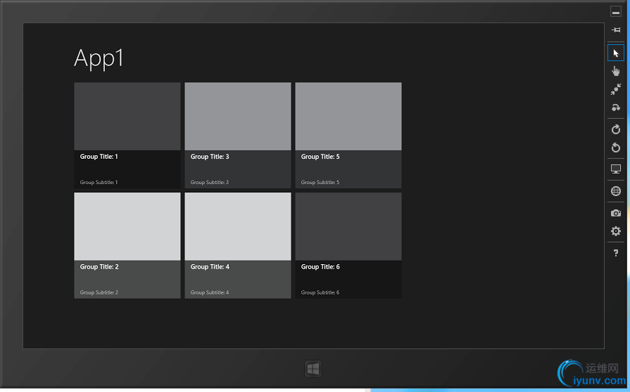Viewport: 630px width, 392px height.
Task: Set location with globe icon
Action: 615,191
